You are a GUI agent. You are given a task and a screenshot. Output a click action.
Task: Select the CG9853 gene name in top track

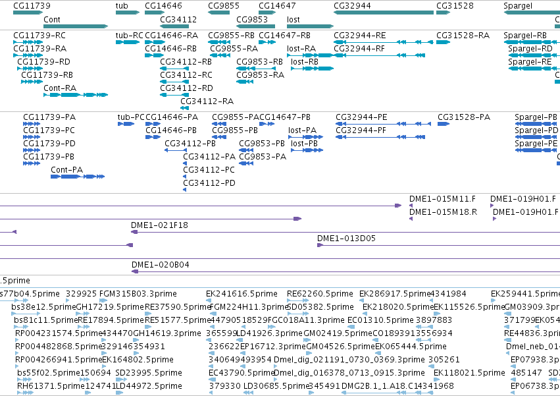point(252,20)
